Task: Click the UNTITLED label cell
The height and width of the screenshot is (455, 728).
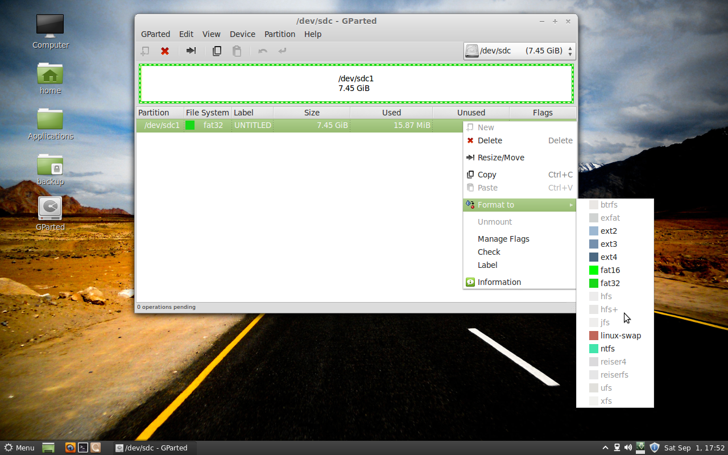Action: [253, 125]
